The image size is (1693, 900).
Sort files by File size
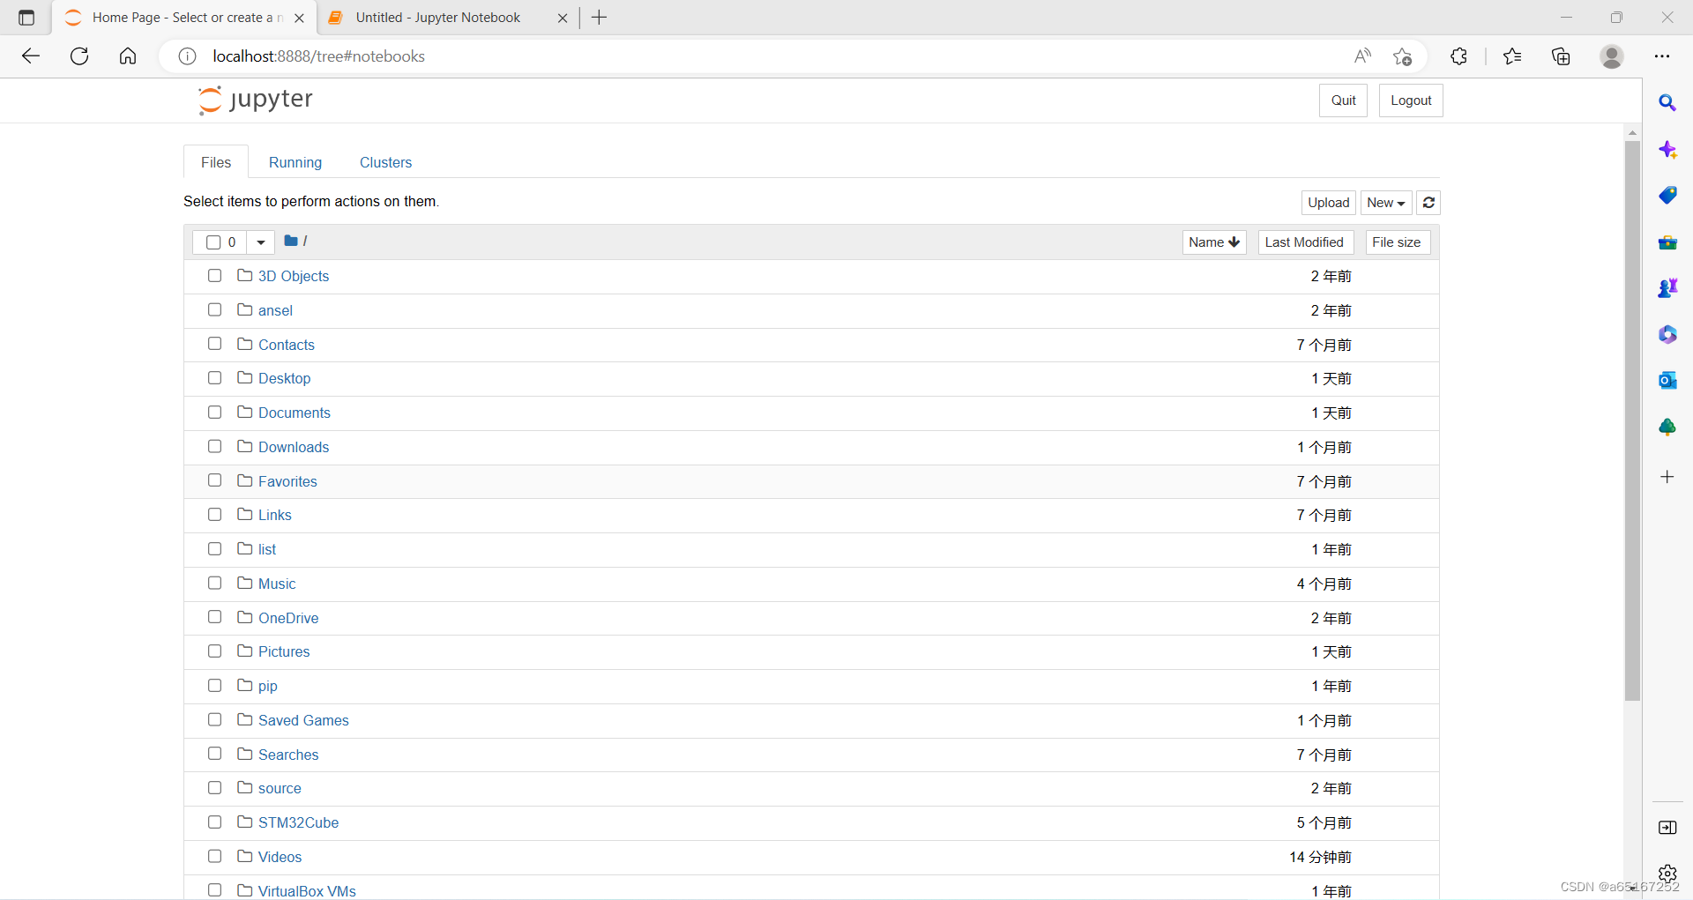[1397, 242]
